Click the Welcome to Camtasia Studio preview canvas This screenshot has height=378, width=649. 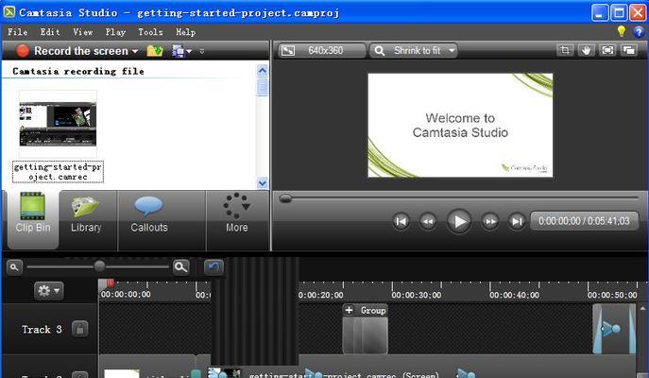tap(460, 126)
